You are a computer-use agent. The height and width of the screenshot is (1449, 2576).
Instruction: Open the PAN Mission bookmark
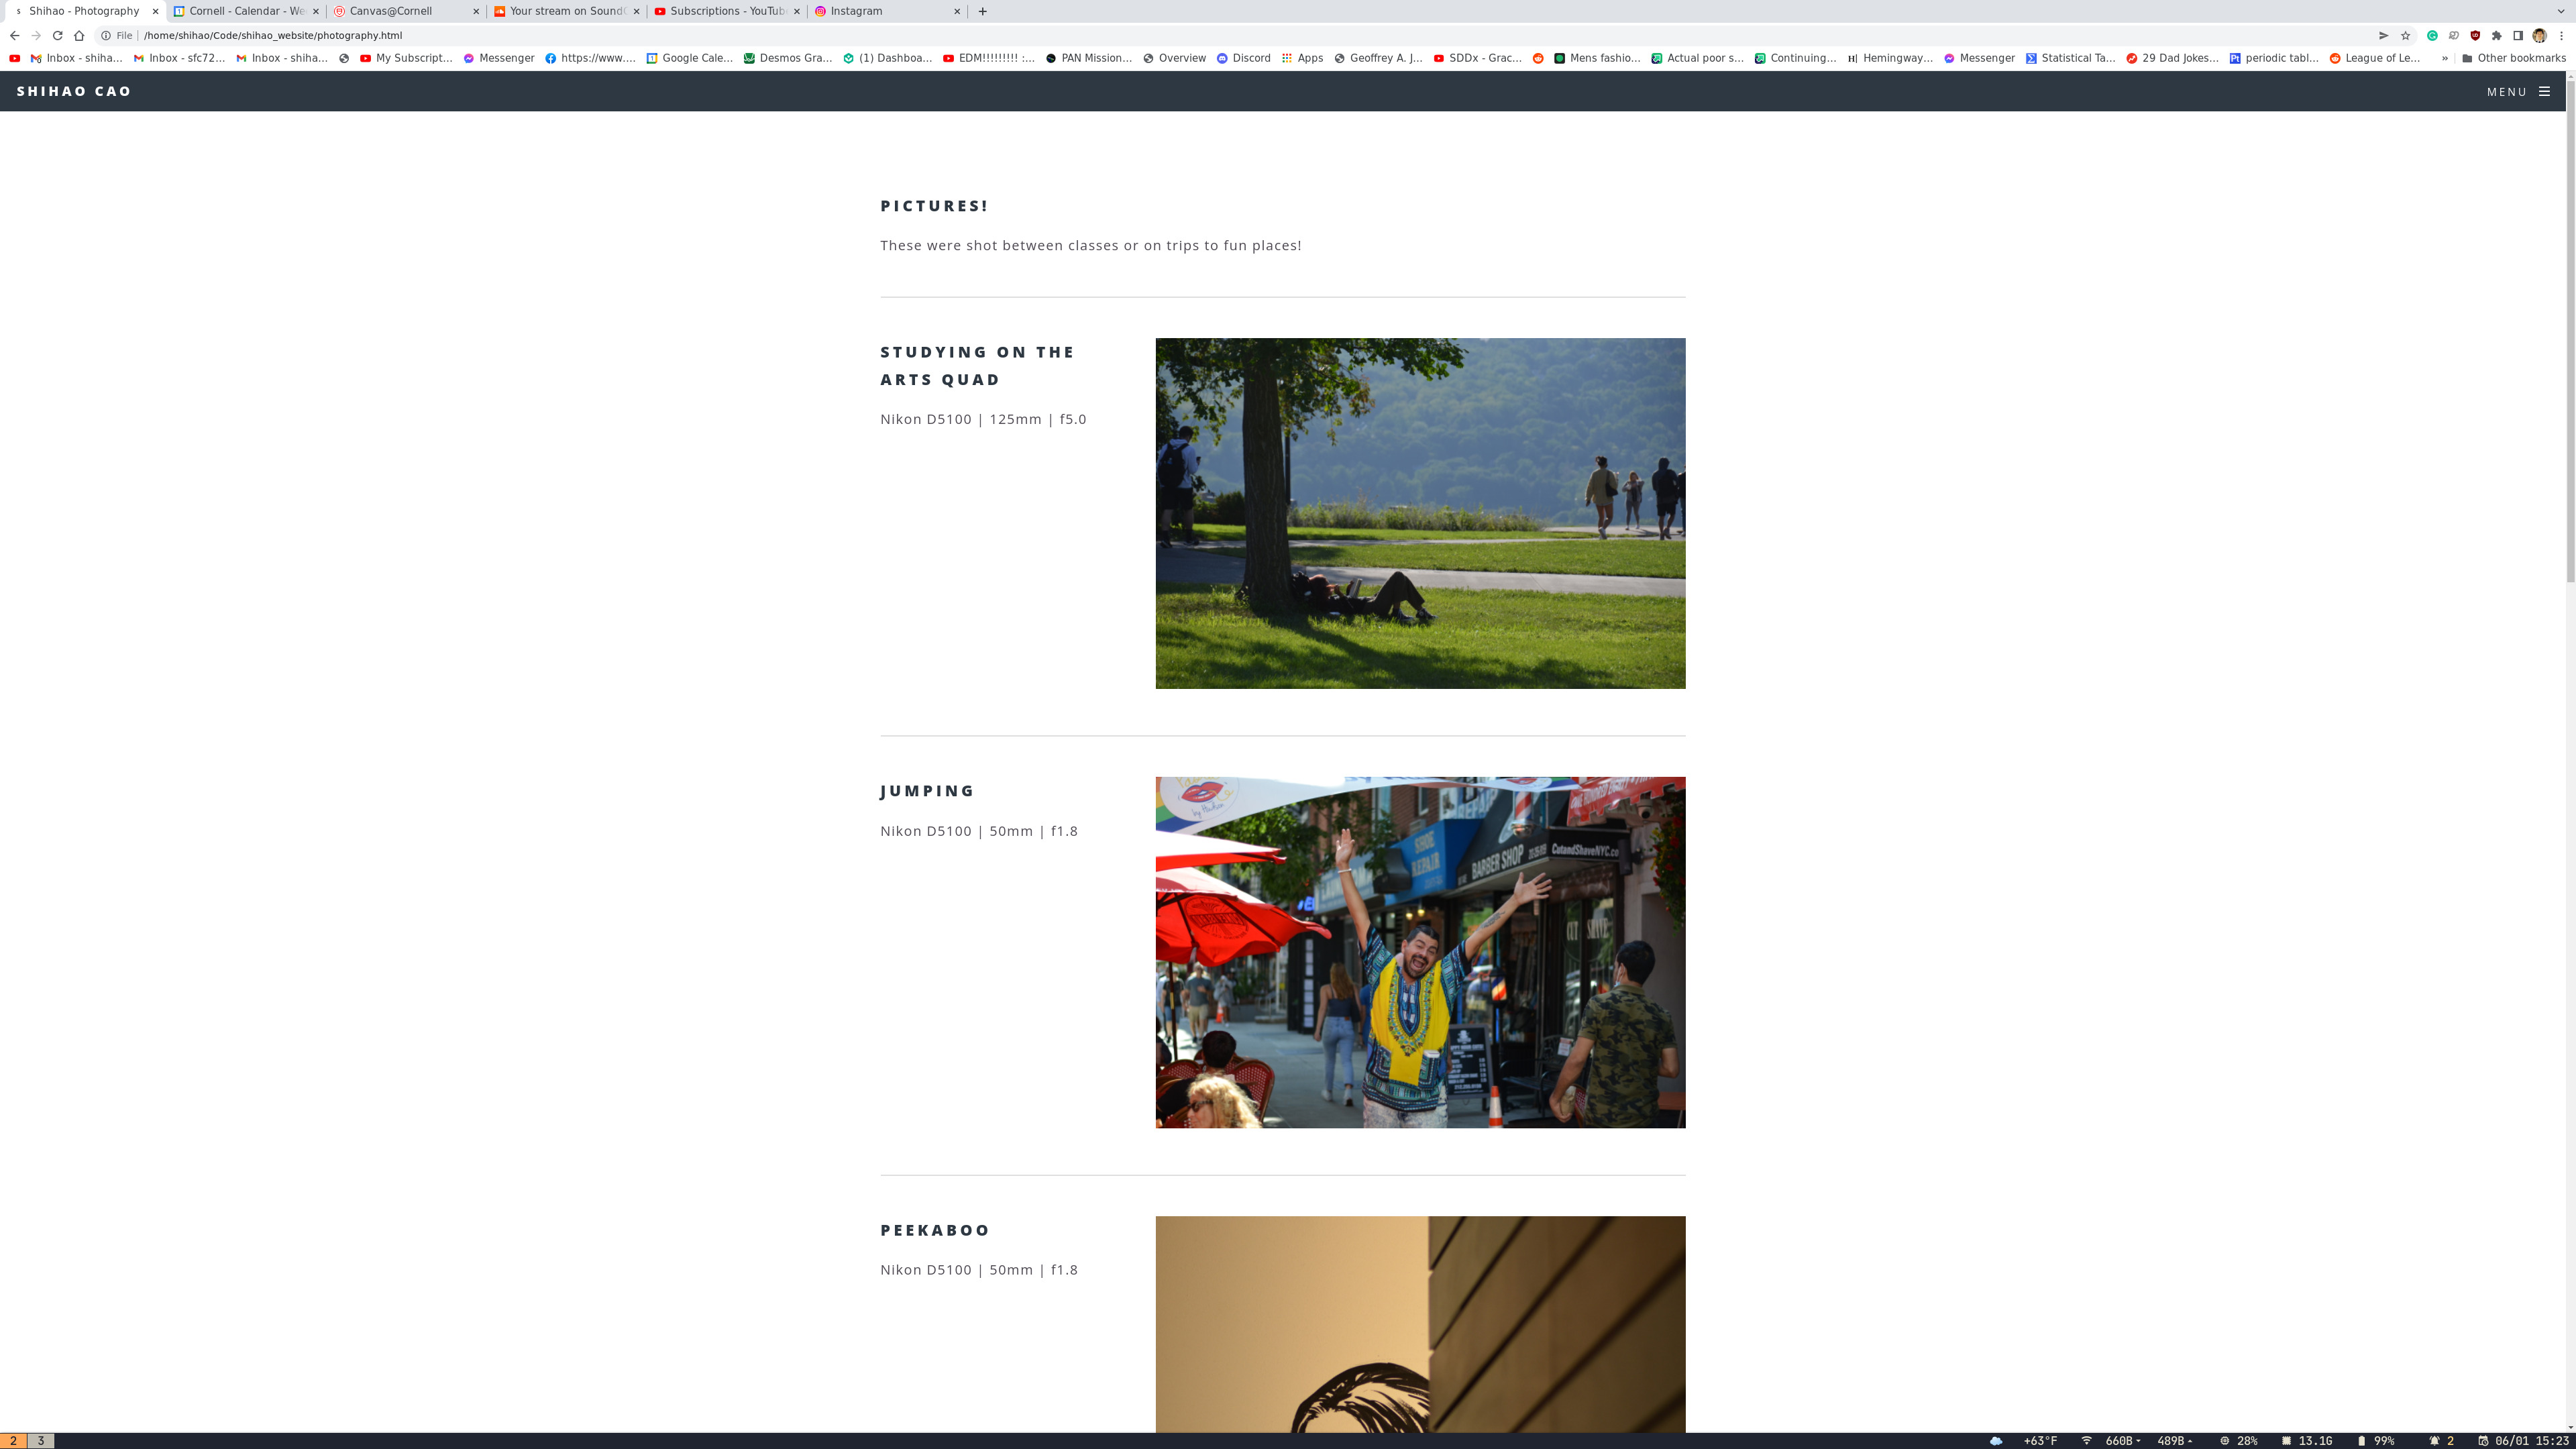[1088, 58]
